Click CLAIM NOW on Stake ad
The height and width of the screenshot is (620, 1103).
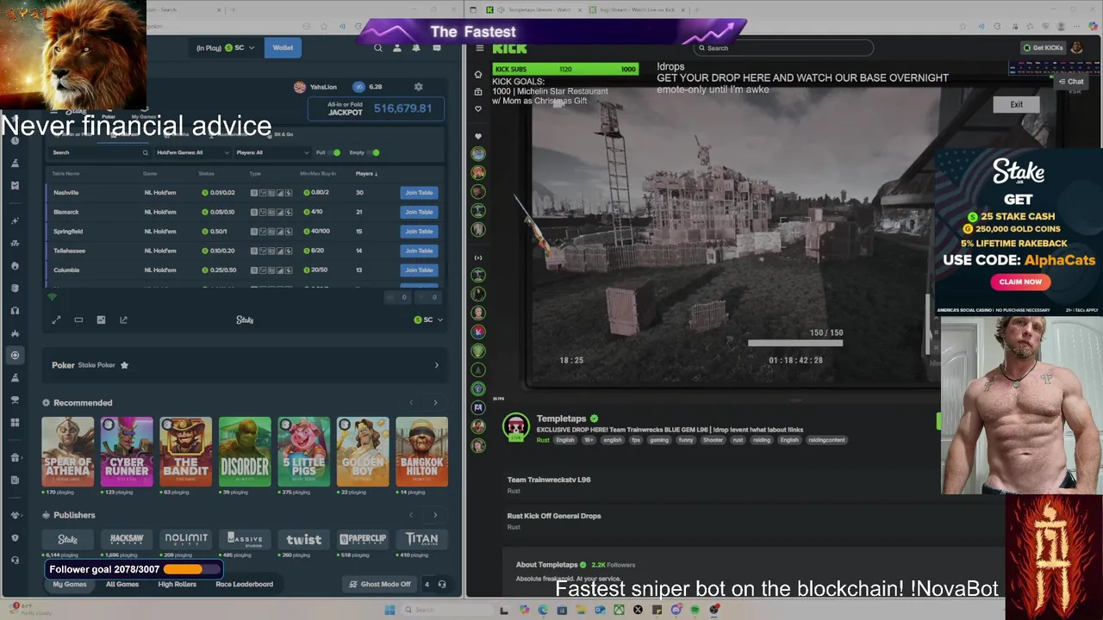[x=1020, y=282]
